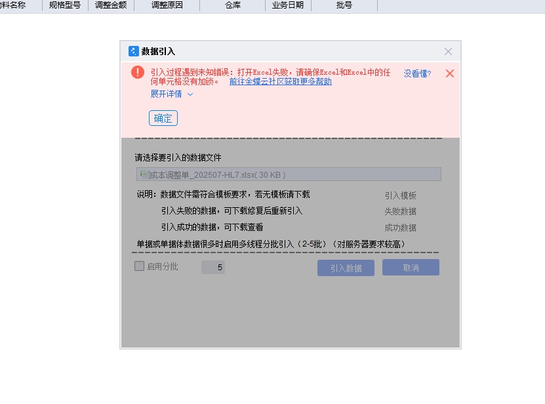Confirm the error with 确定 button
Screen dimensions: 545x404
[163, 118]
